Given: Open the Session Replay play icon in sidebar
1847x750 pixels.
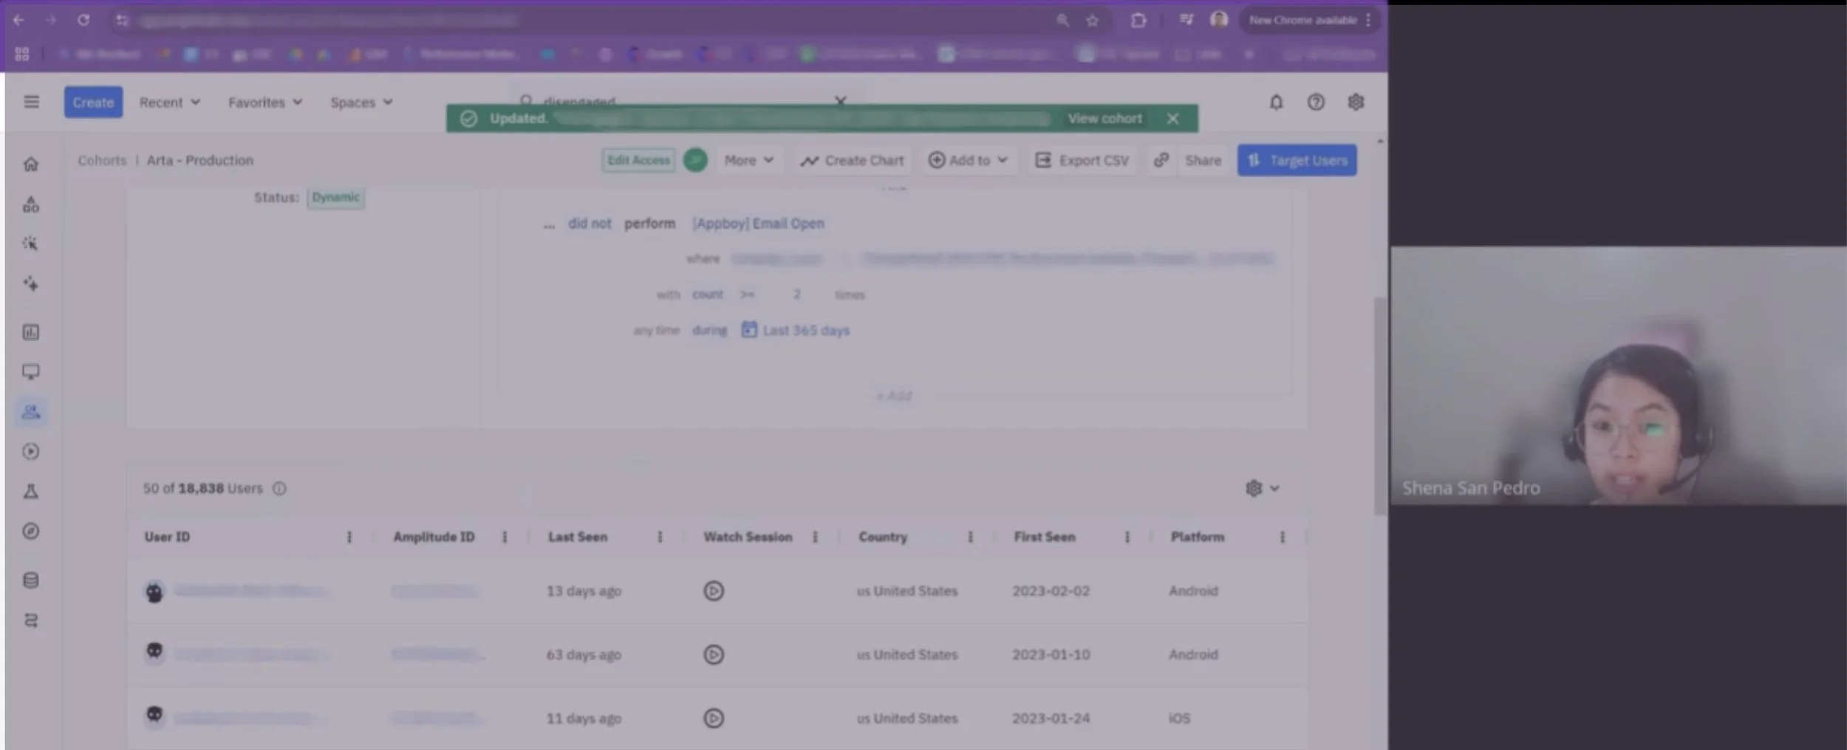Looking at the screenshot, I should click(x=31, y=452).
